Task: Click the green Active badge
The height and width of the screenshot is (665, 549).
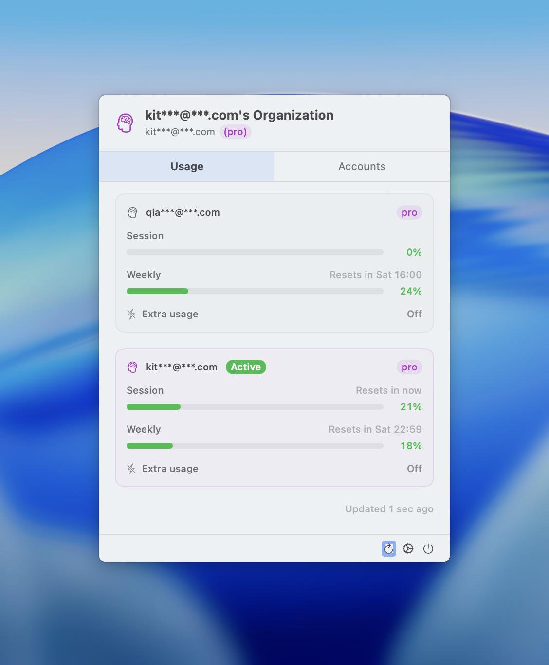Action: (246, 367)
